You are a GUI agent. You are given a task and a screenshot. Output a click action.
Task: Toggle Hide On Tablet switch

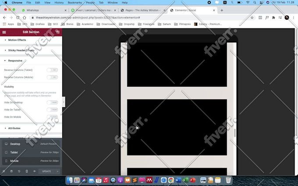pyautogui.click(x=52, y=109)
